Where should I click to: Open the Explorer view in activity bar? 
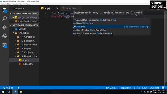[x=4, y=10]
